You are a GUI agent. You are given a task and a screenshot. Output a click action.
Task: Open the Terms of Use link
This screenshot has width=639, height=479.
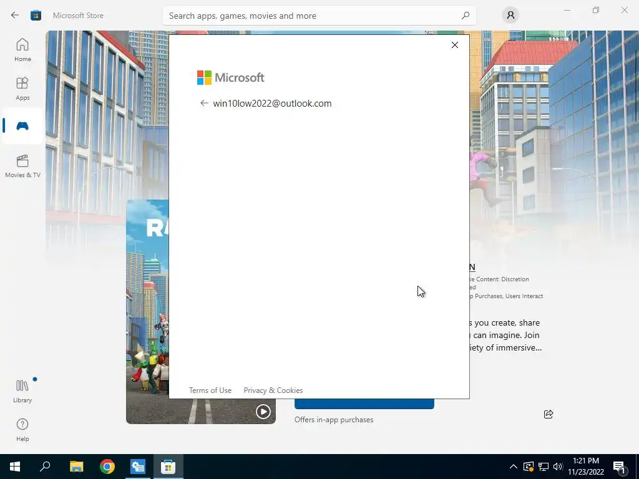click(x=210, y=390)
